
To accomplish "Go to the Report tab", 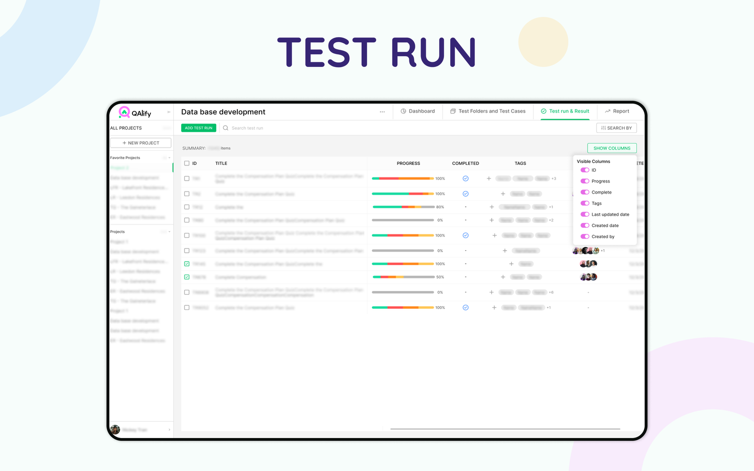I will [x=617, y=111].
